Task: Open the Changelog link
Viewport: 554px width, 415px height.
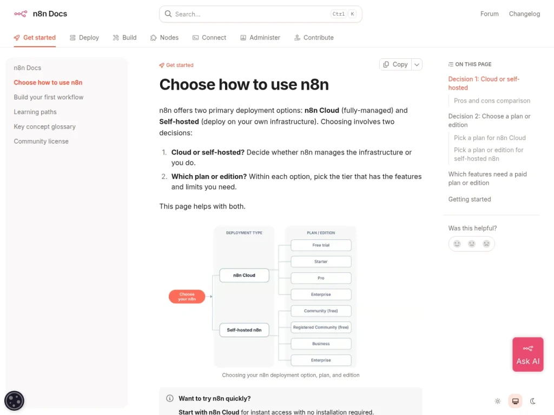Action: point(524,14)
